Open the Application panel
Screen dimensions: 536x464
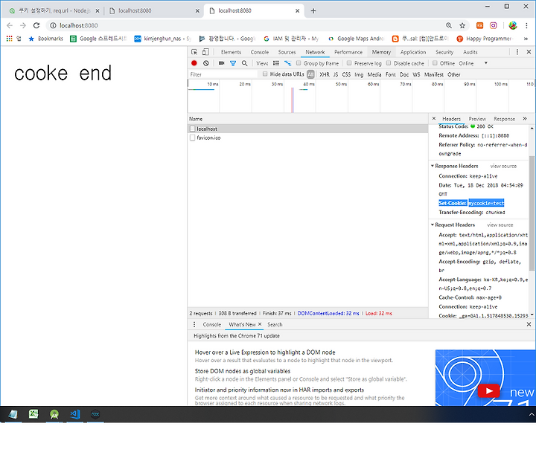(413, 52)
